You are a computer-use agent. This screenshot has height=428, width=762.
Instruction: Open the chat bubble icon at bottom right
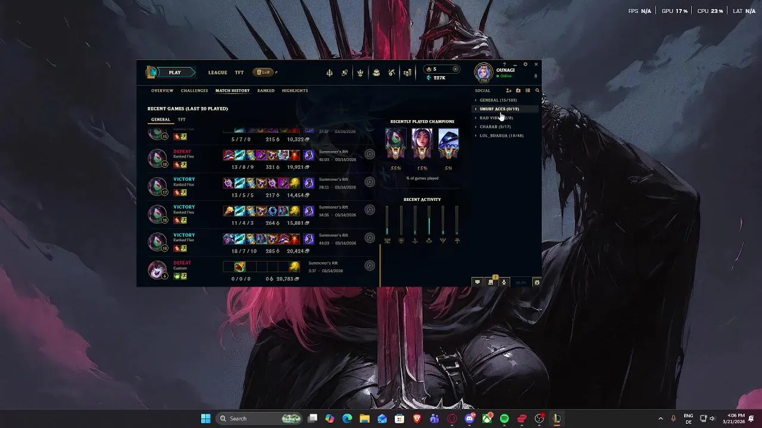[x=477, y=282]
